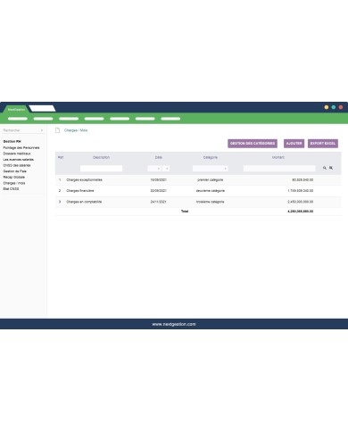Open Dossiers médicaux in sidebar

pos(17,154)
